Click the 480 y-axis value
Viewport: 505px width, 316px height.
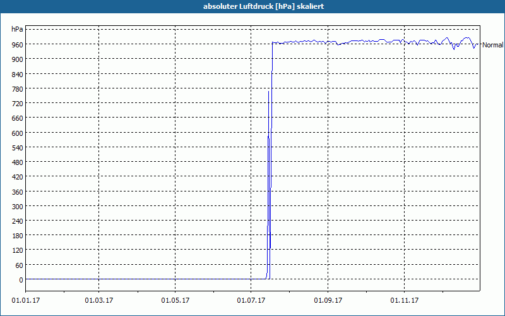pyautogui.click(x=18, y=162)
